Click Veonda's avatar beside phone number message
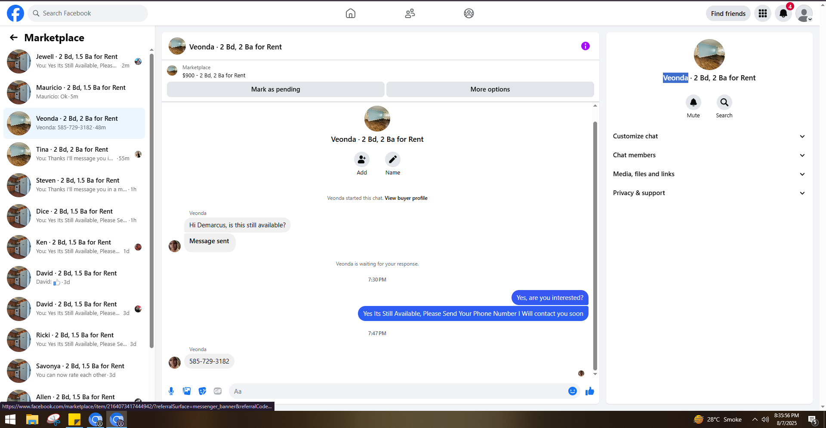Screen dimensions: 826x428 click(x=175, y=363)
